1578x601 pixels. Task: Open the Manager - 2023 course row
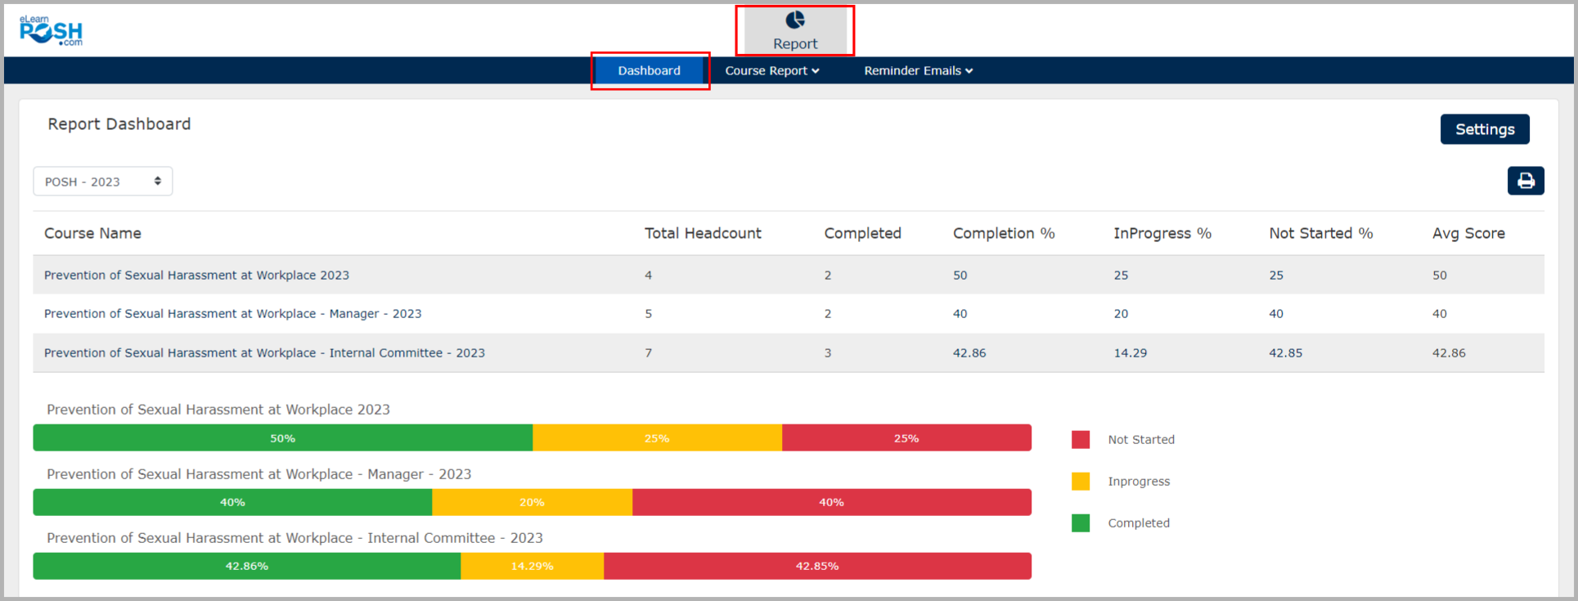click(x=232, y=314)
